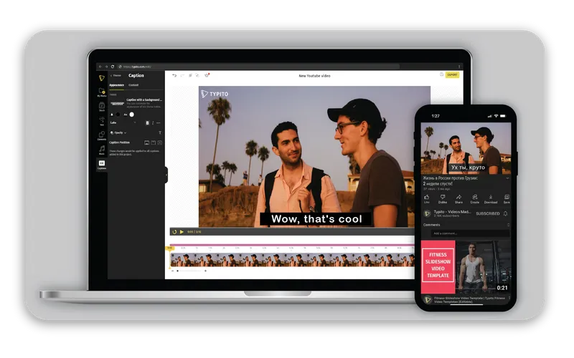
Task: Toggle the notification bell on phone
Action: (506, 213)
